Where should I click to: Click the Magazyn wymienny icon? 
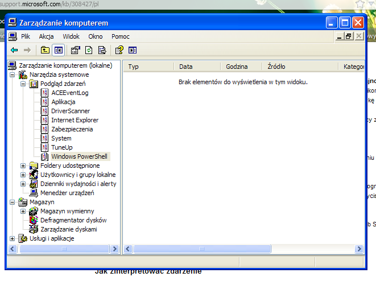point(34,211)
